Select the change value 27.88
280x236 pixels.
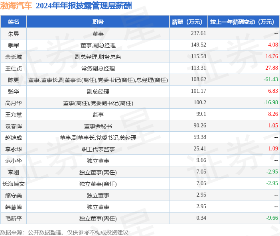(x=272, y=68)
